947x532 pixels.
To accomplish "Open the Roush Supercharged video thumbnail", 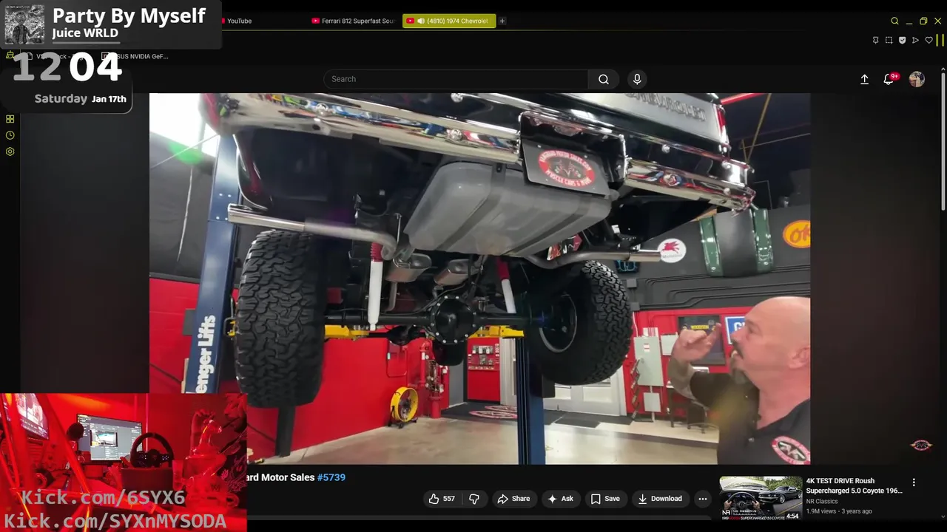I will point(761,499).
